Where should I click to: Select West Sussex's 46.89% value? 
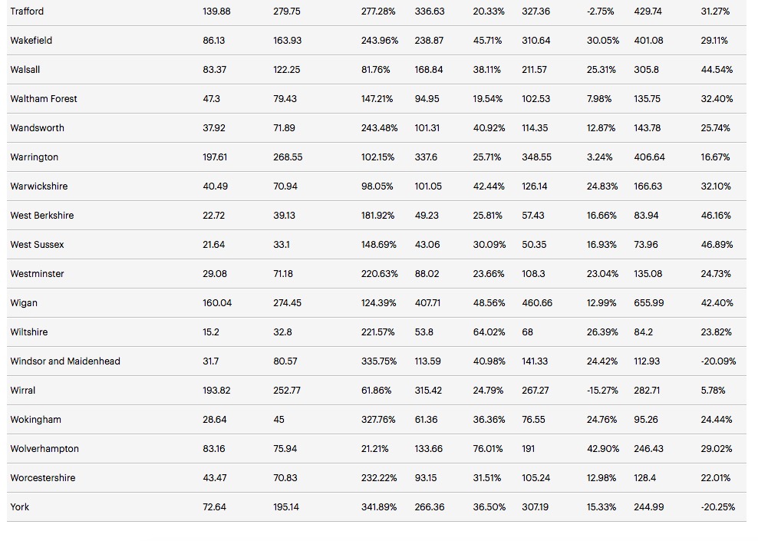click(717, 245)
